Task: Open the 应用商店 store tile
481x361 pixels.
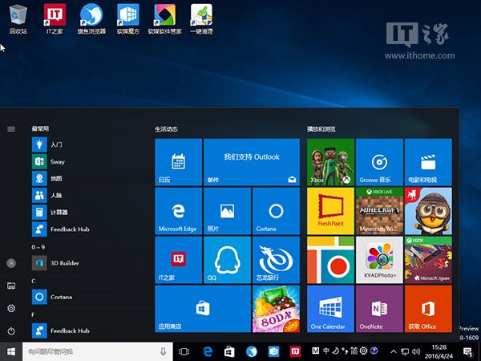Action: pyautogui.click(x=203, y=309)
